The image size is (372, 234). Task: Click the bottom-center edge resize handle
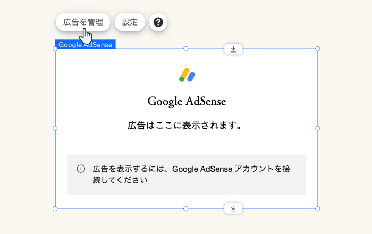[186, 208]
